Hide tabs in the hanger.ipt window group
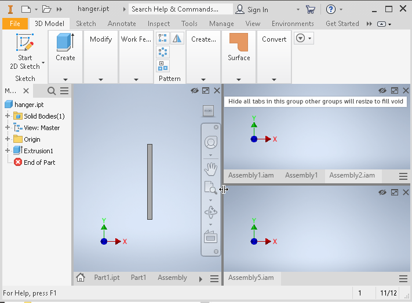 (x=195, y=91)
